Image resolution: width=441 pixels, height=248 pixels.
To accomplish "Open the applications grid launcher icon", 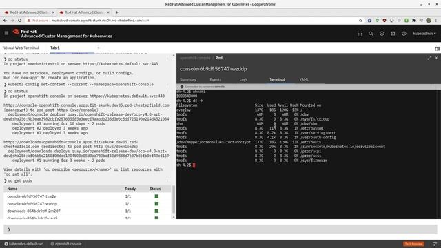I will click(360, 34).
